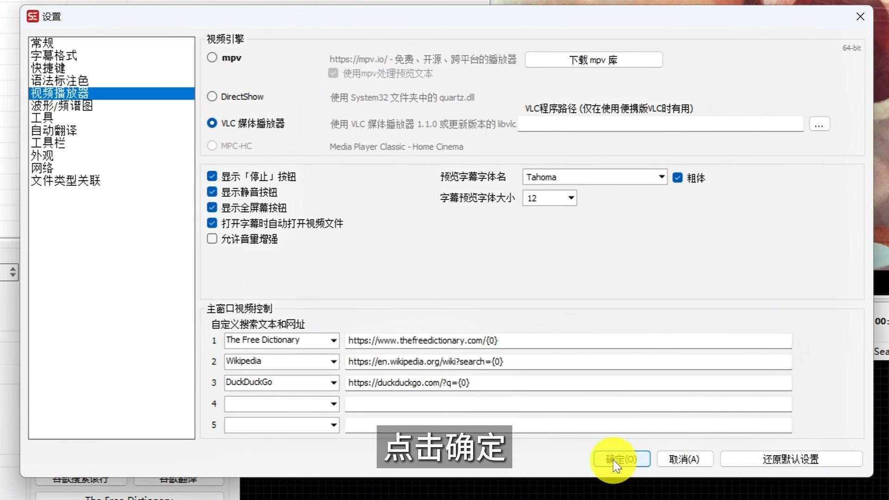Disable the show stop button checkbox
Screen dimensions: 889x500
(212, 176)
